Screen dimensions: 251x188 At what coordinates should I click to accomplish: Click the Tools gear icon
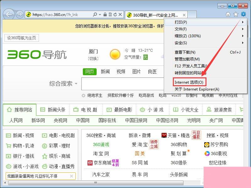click(243, 14)
